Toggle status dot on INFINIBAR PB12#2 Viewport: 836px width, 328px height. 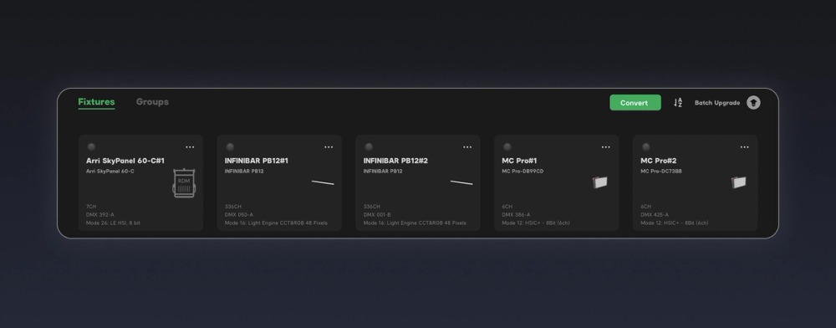tap(369, 146)
